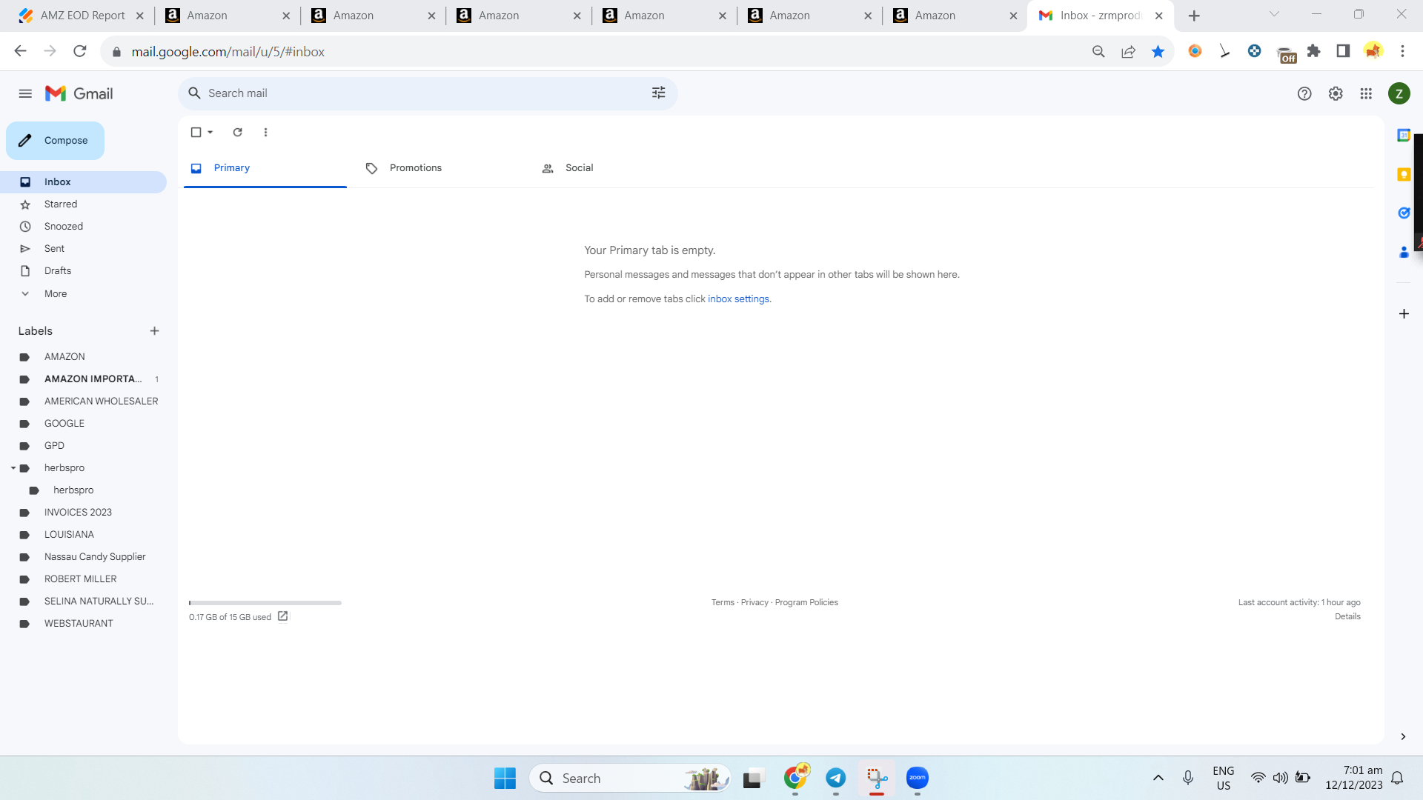Toggle Chrome side panel icon
The width and height of the screenshot is (1423, 800).
(1343, 51)
